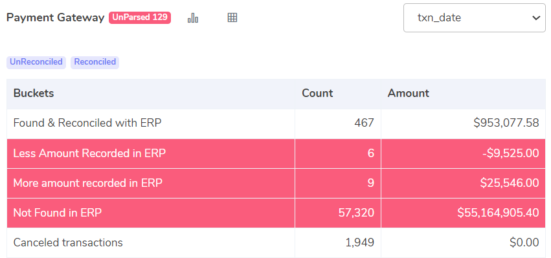Switch to bar chart view icon
Screen dimensions: 551x258
pos(193,17)
